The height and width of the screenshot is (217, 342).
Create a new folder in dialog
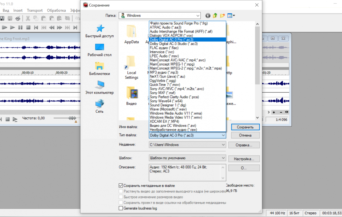point(222,15)
